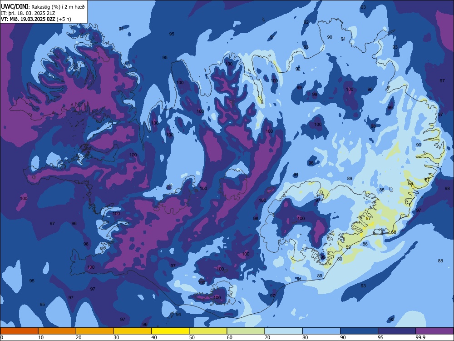Click the legend scale label '50'
The image size is (454, 341).
point(192,337)
